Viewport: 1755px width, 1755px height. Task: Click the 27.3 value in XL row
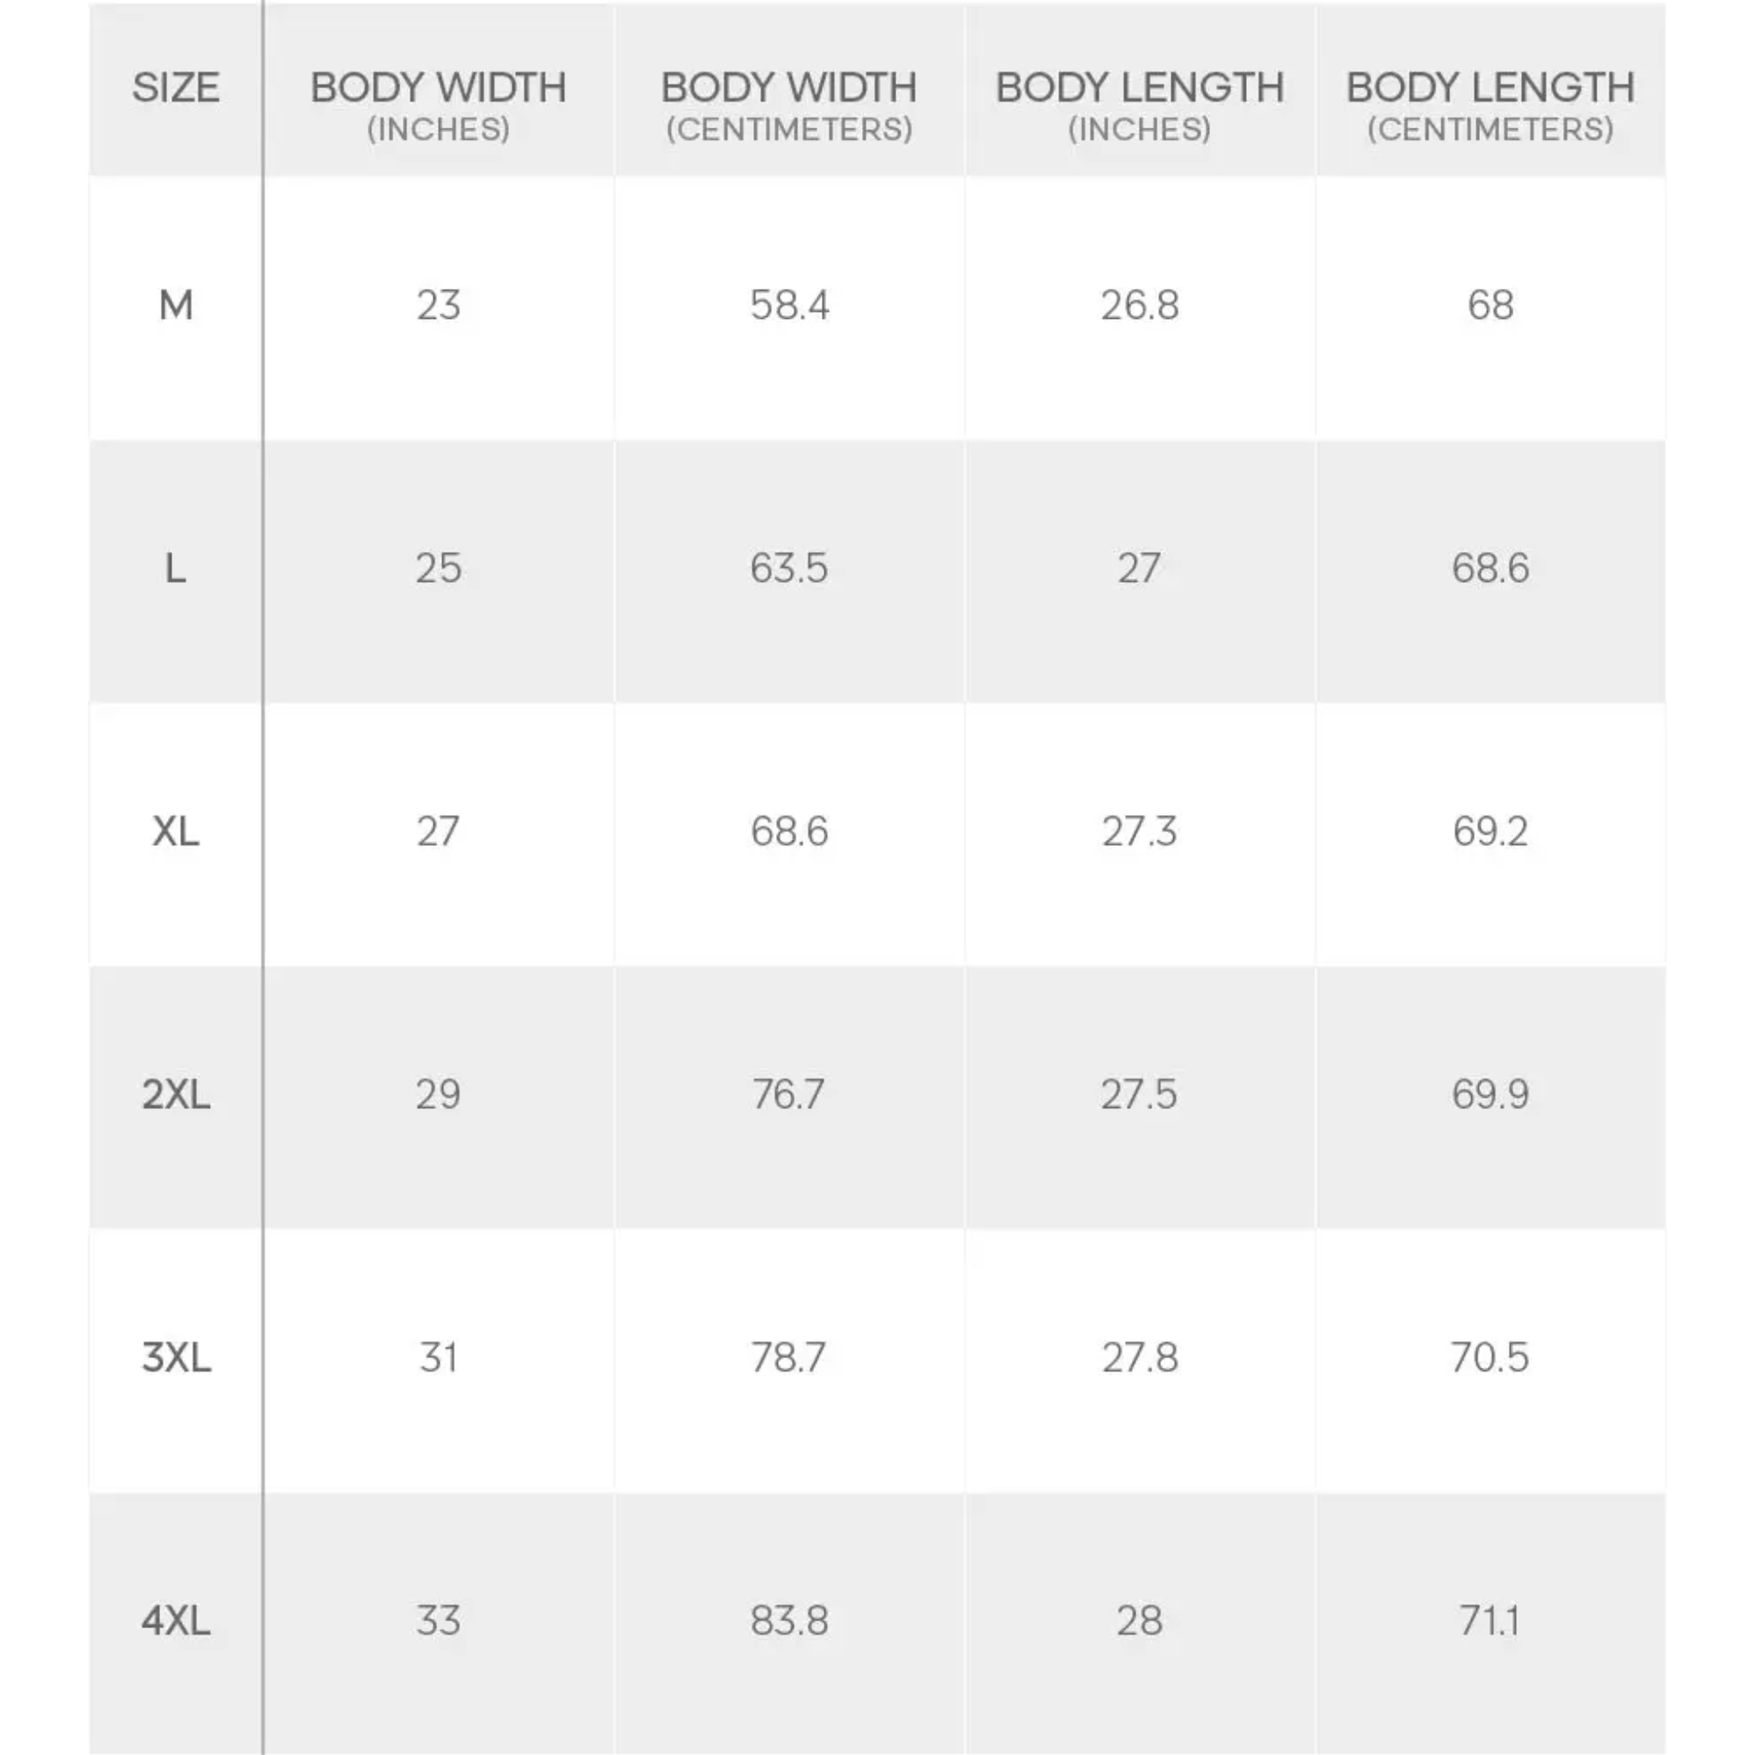pos(1140,832)
